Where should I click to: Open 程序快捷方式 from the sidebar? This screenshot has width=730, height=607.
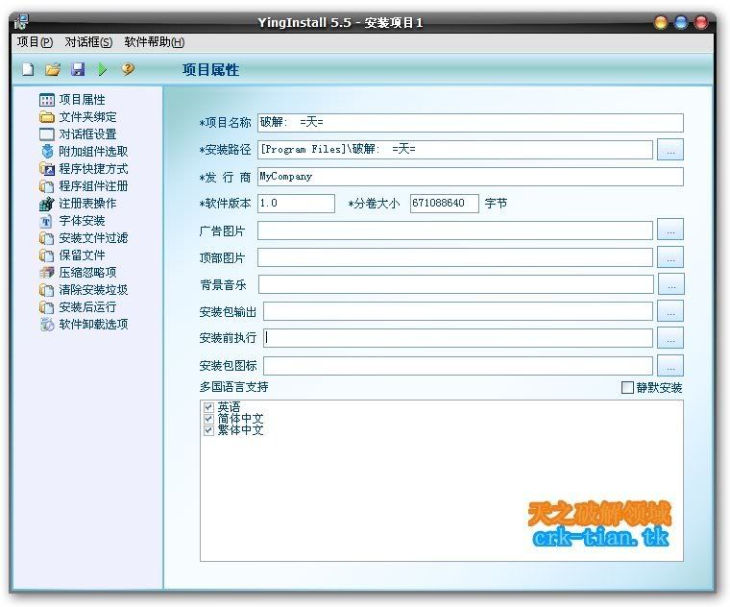[93, 168]
